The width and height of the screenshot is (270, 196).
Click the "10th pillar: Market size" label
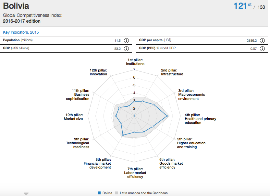tap(73, 117)
